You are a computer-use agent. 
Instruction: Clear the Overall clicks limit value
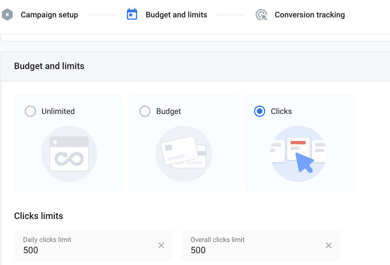tap(329, 245)
